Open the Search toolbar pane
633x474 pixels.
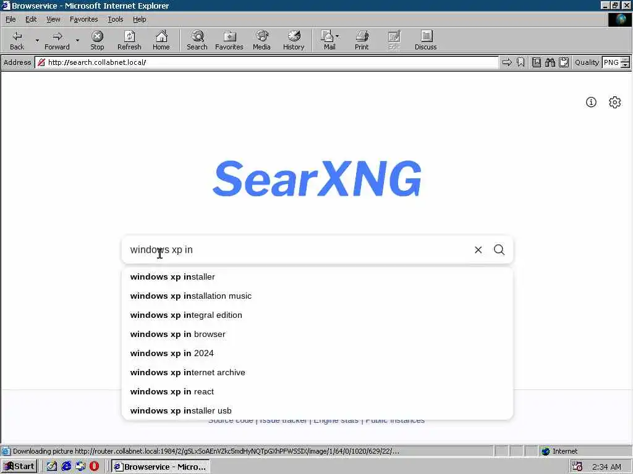click(197, 40)
